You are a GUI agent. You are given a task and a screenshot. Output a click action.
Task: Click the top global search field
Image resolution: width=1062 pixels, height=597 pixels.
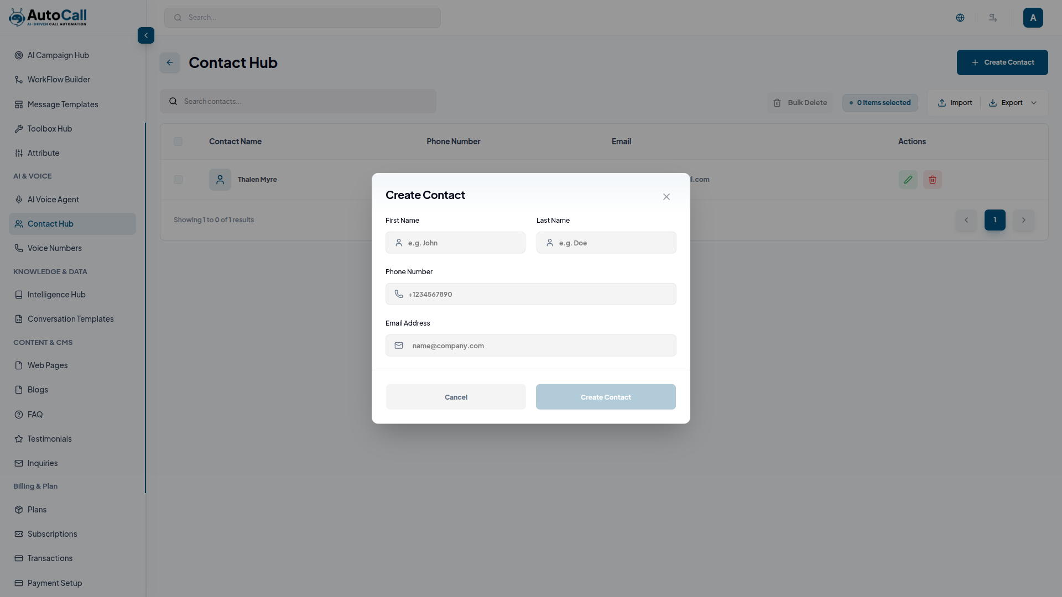click(x=303, y=18)
